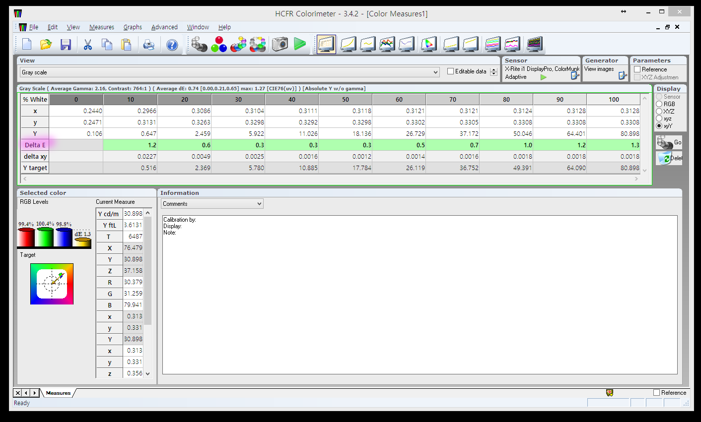Image resolution: width=701 pixels, height=422 pixels.
Task: Expand the Gray scale view dropdown
Action: [x=435, y=72]
